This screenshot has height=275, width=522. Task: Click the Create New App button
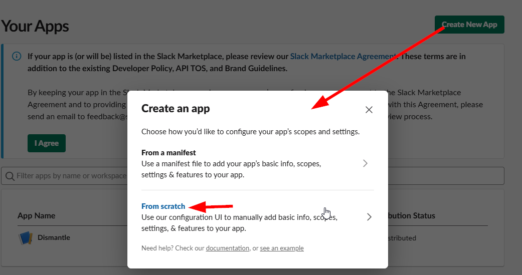point(469,25)
